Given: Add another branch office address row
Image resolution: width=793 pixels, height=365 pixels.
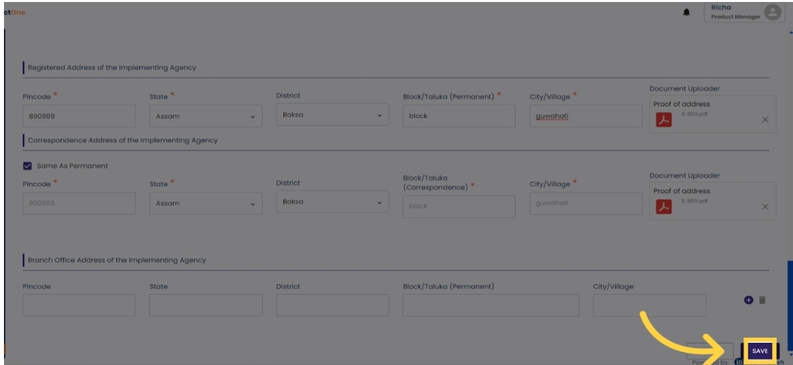Looking at the screenshot, I should [x=748, y=301].
